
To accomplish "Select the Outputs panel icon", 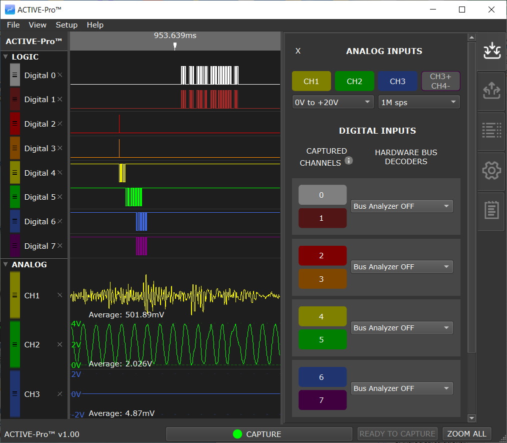I will pos(491,91).
